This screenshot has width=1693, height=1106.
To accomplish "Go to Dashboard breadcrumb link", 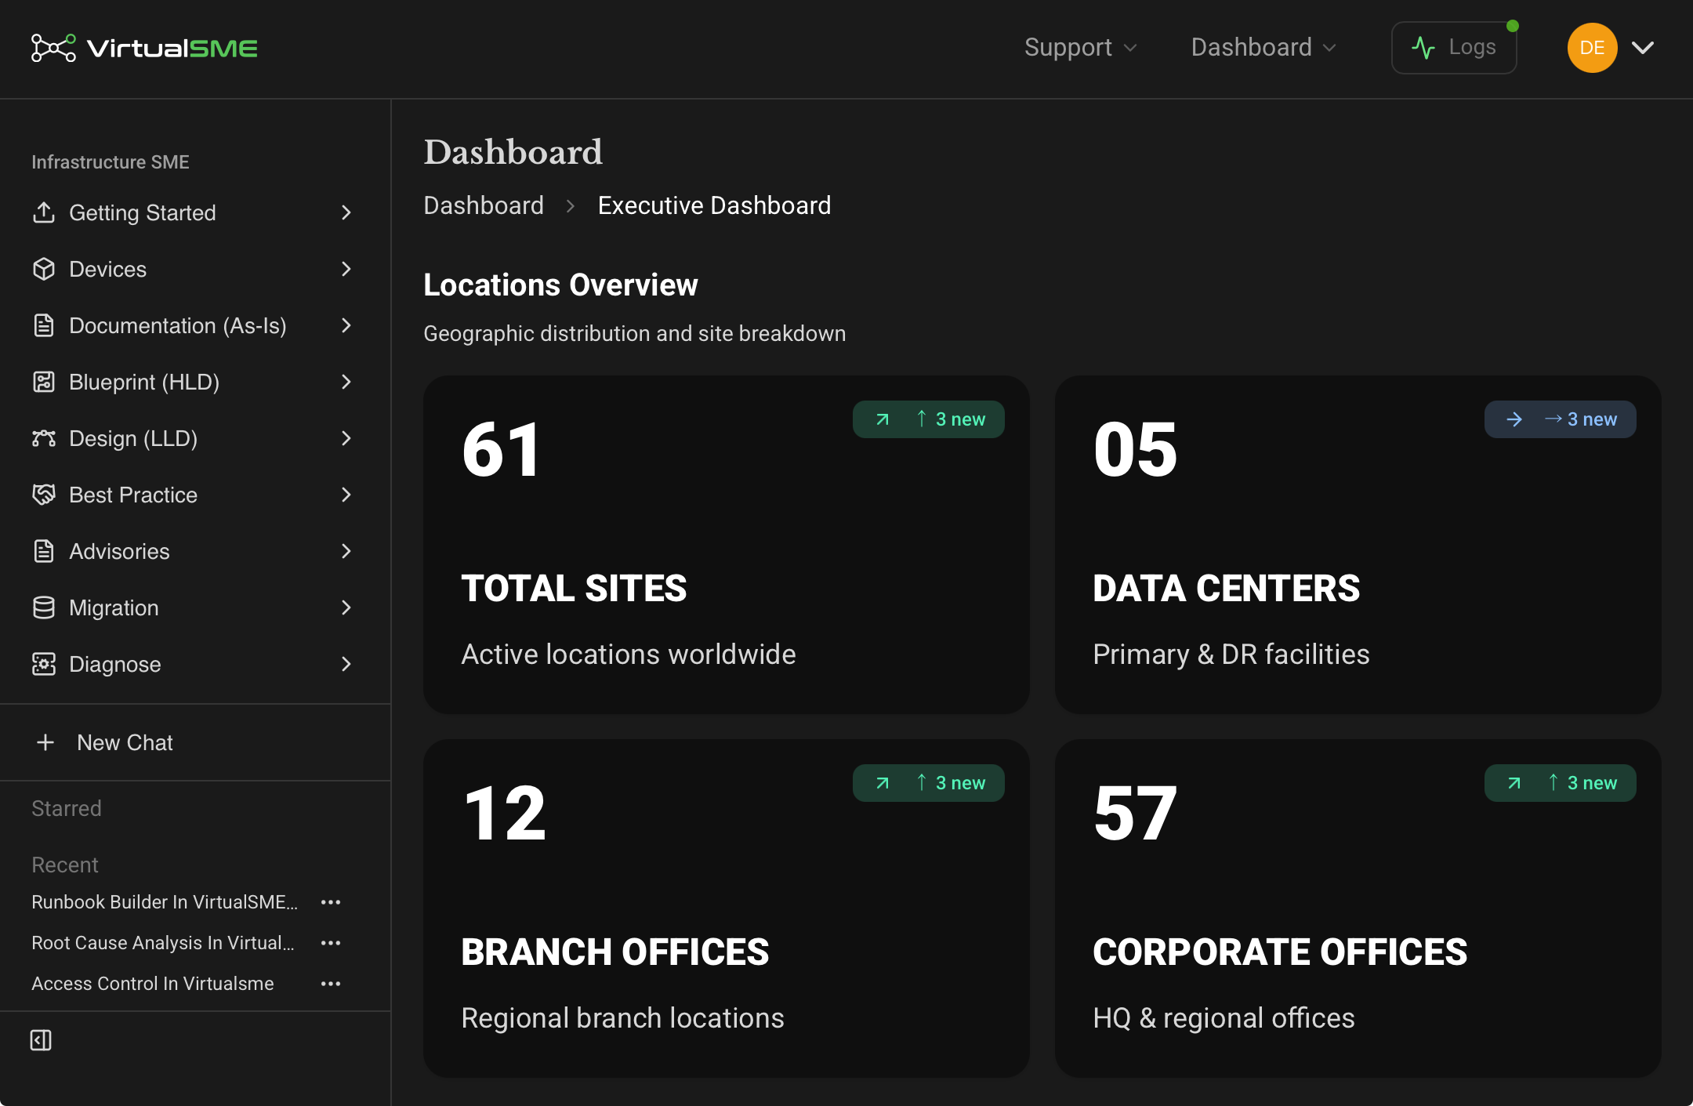I will point(484,205).
